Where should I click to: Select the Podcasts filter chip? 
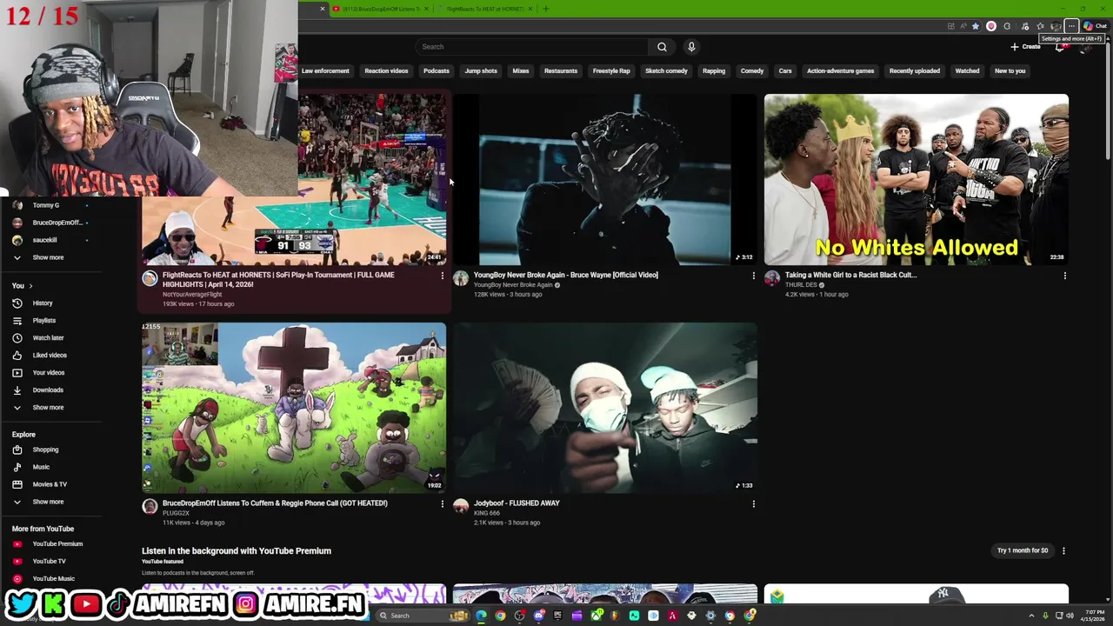[437, 71]
